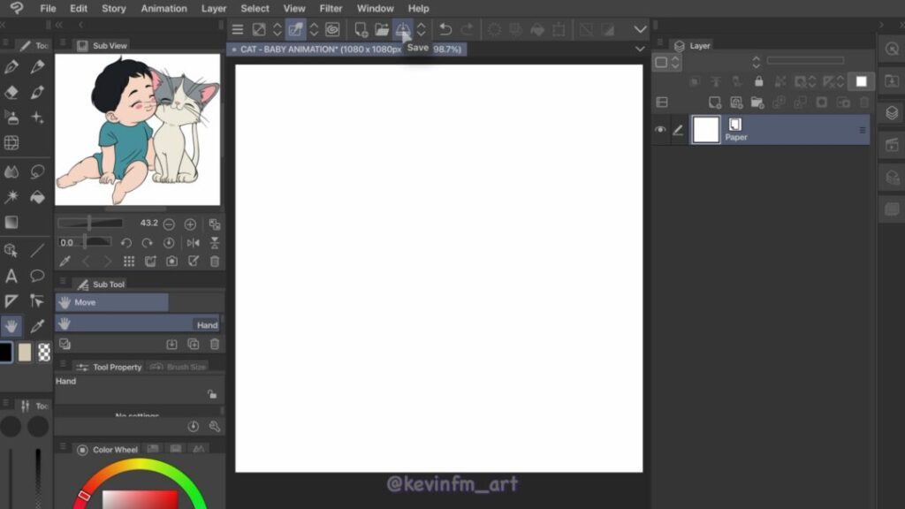
Task: Hide the Paper layer with the eye icon
Action: [660, 130]
